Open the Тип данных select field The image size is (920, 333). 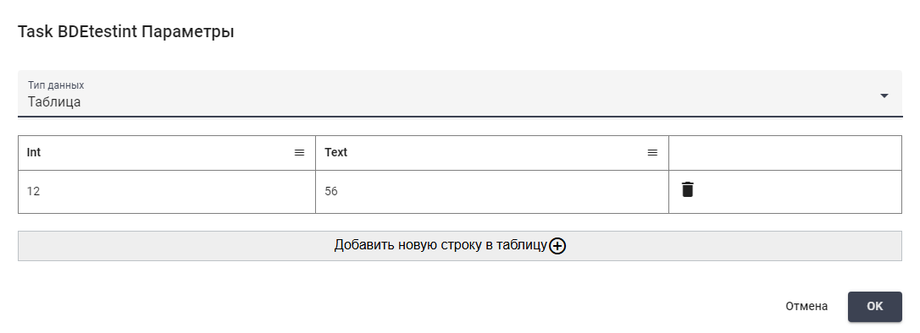[x=460, y=94]
